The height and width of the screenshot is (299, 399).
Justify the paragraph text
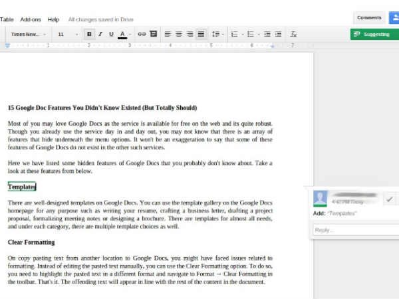(201, 34)
